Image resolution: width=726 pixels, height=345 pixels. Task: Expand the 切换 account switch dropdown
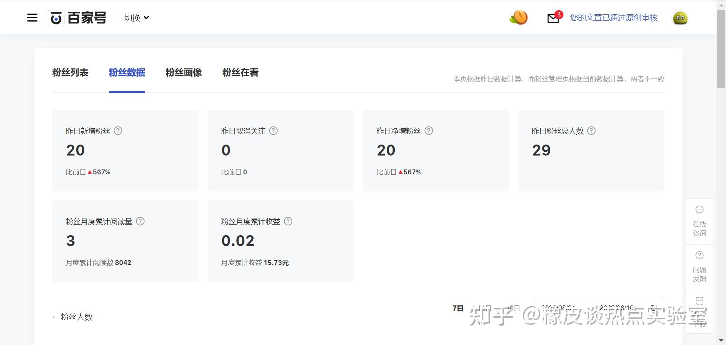click(x=137, y=18)
